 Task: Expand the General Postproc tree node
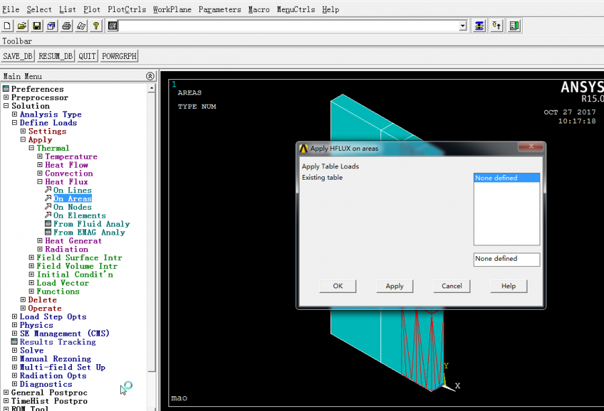(5, 393)
